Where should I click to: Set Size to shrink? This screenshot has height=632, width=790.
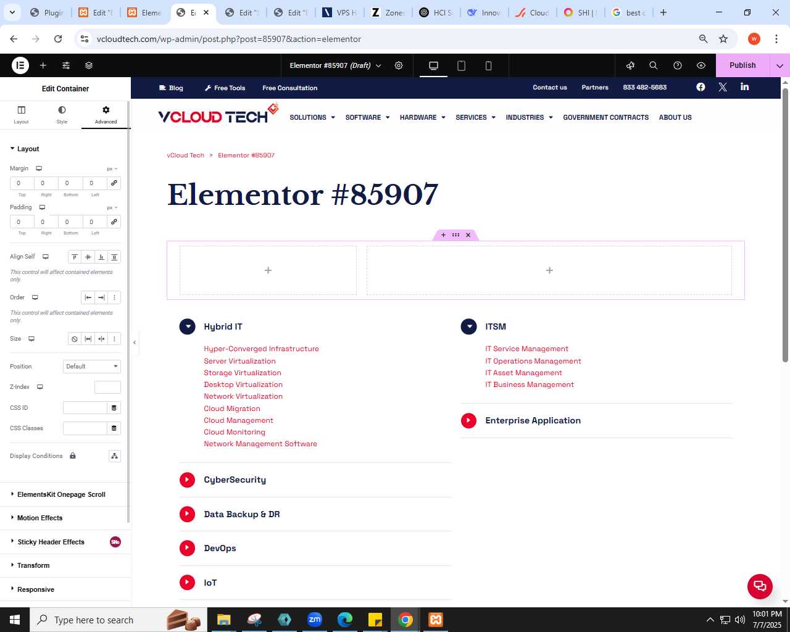pos(101,339)
